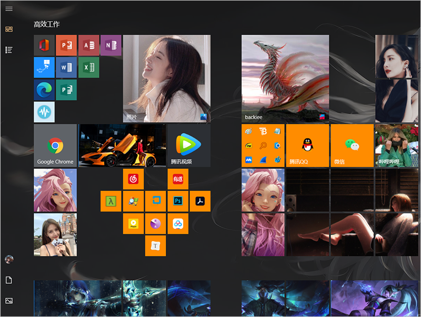
Task: Open the Excel tile
Action: (89, 67)
